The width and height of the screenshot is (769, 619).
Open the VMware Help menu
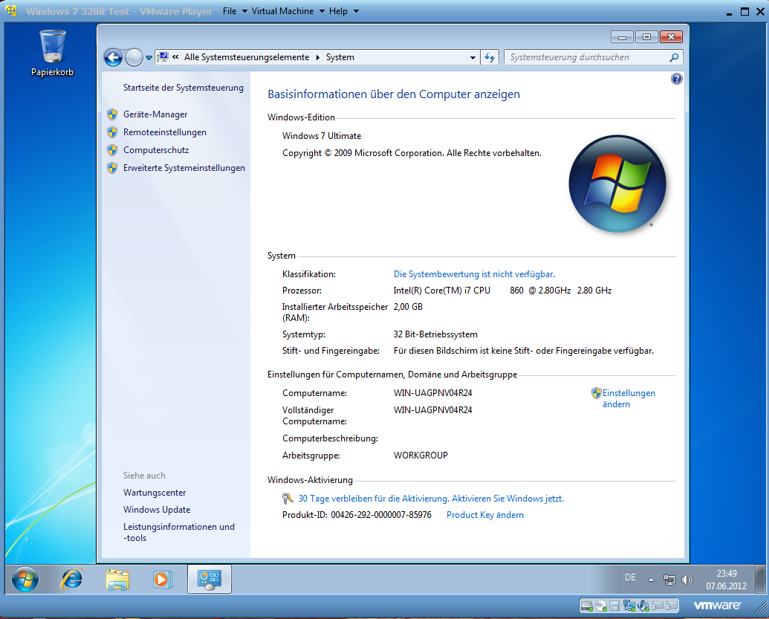pyautogui.click(x=344, y=11)
